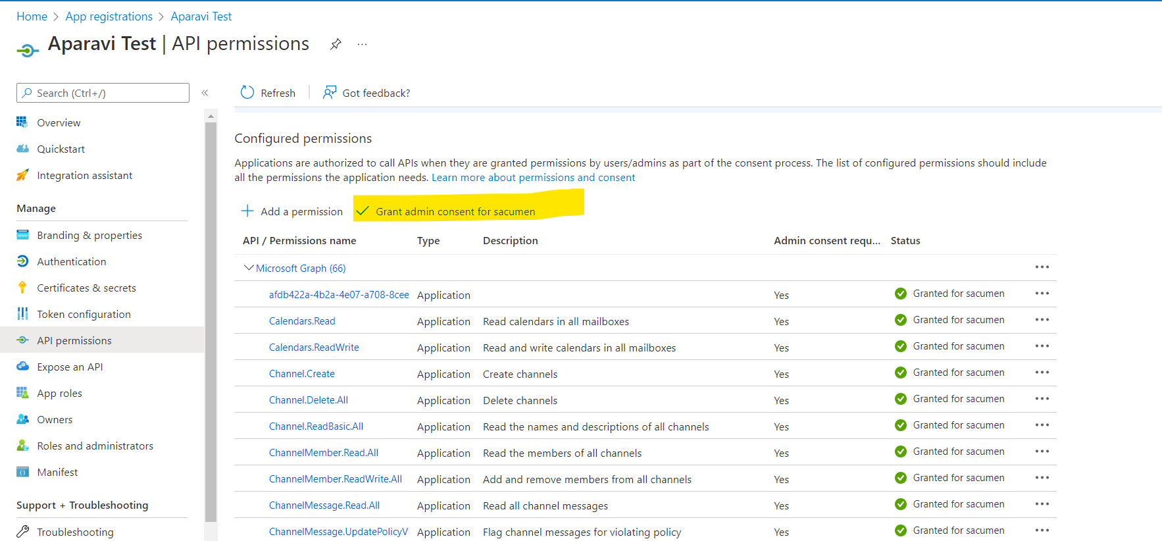
Task: Open Quickstart in the sidebar
Action: click(x=61, y=149)
